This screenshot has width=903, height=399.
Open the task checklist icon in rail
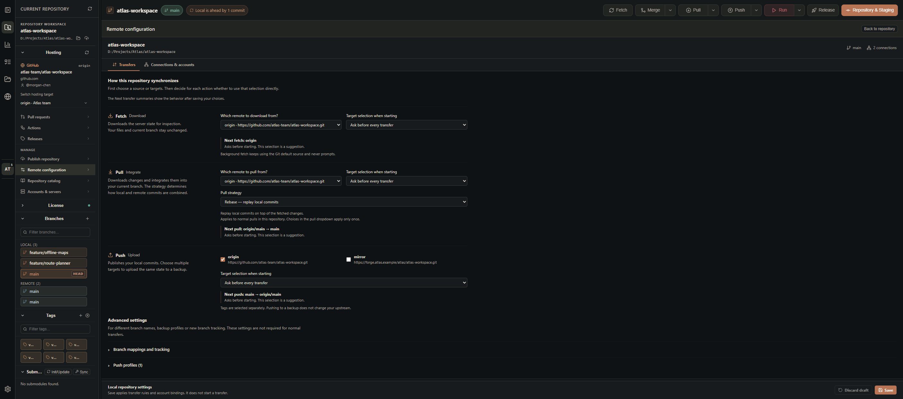(7, 62)
